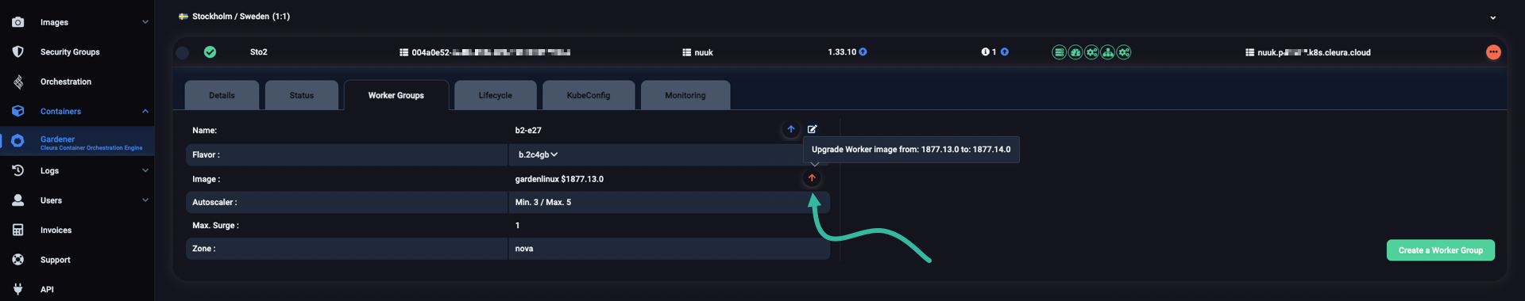Click first green stacked-lines status icon
The width and height of the screenshot is (1525, 301).
pos(1059,52)
